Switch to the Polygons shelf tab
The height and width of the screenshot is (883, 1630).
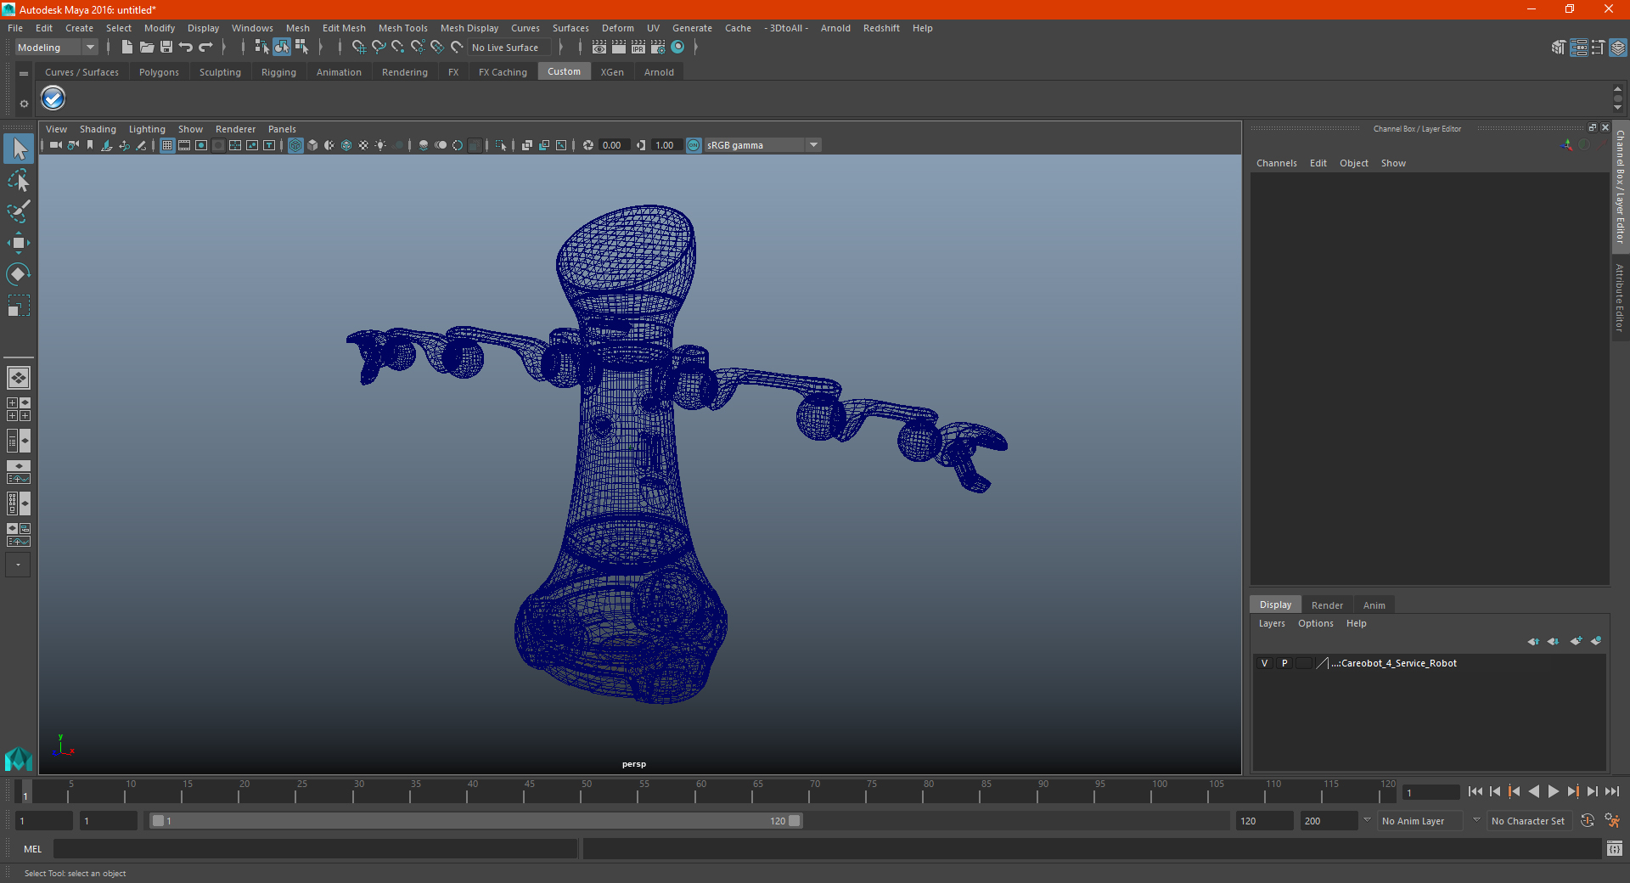click(x=159, y=72)
